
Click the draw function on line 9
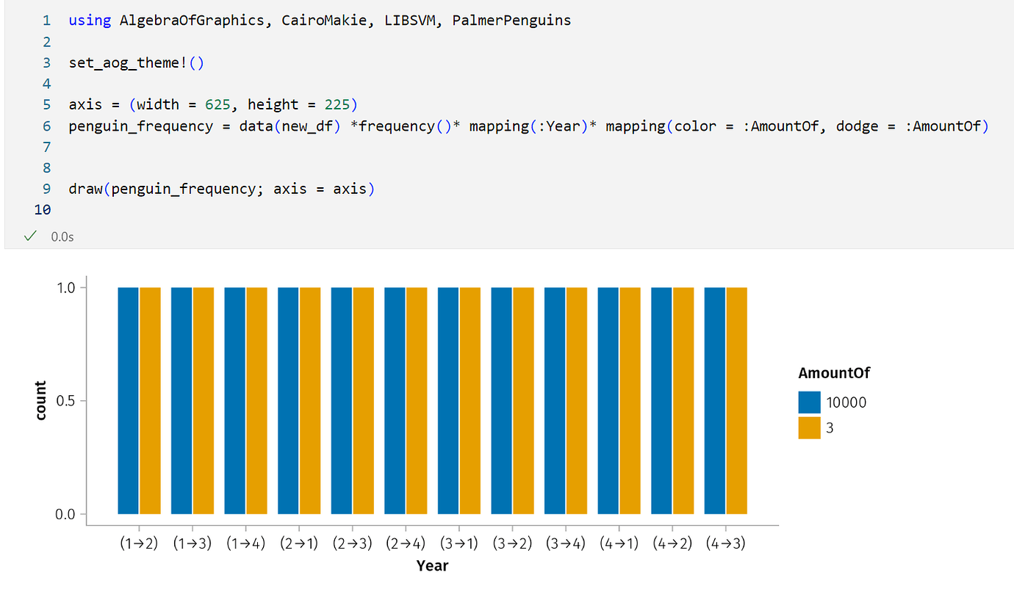coord(84,189)
